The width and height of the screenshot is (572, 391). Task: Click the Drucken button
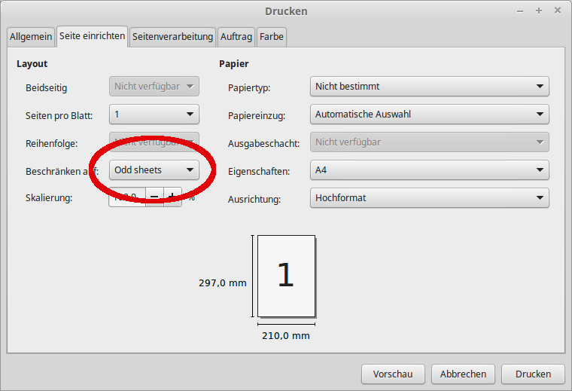tap(533, 374)
